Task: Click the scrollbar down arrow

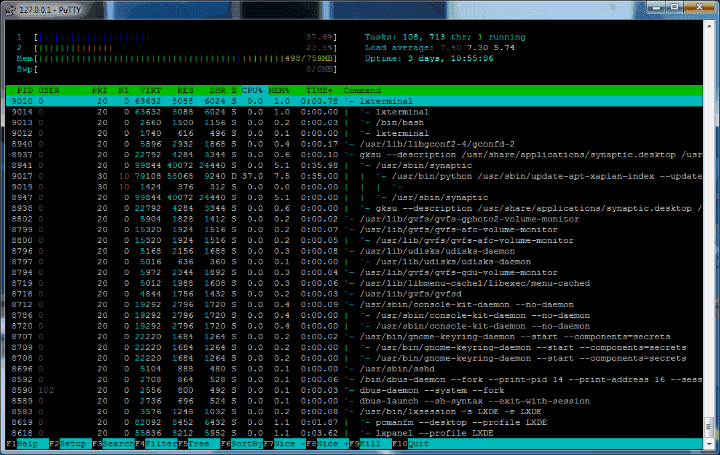Action: coord(709,444)
